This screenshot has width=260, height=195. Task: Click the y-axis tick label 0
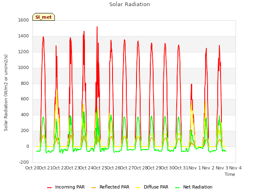28,147
